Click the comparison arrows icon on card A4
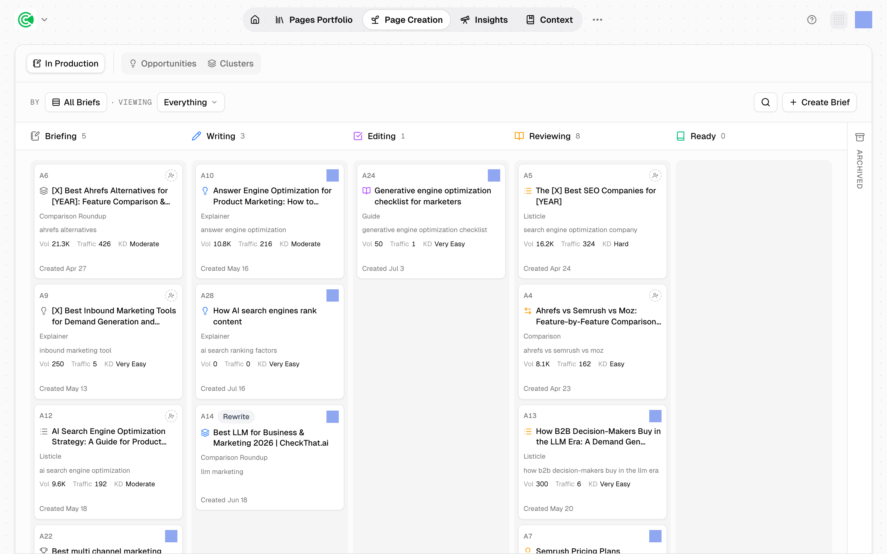Image resolution: width=887 pixels, height=554 pixels. [x=528, y=311]
